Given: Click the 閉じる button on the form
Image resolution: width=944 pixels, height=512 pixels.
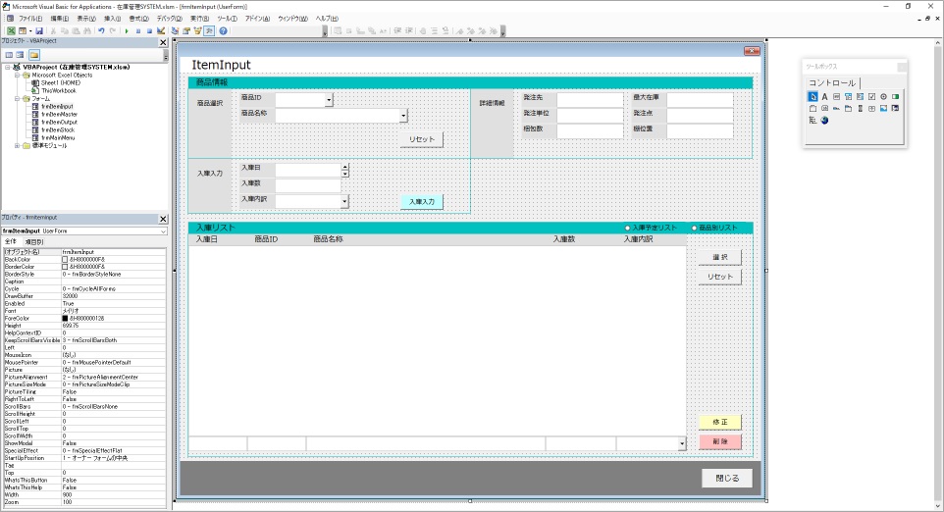Looking at the screenshot, I should (727, 479).
